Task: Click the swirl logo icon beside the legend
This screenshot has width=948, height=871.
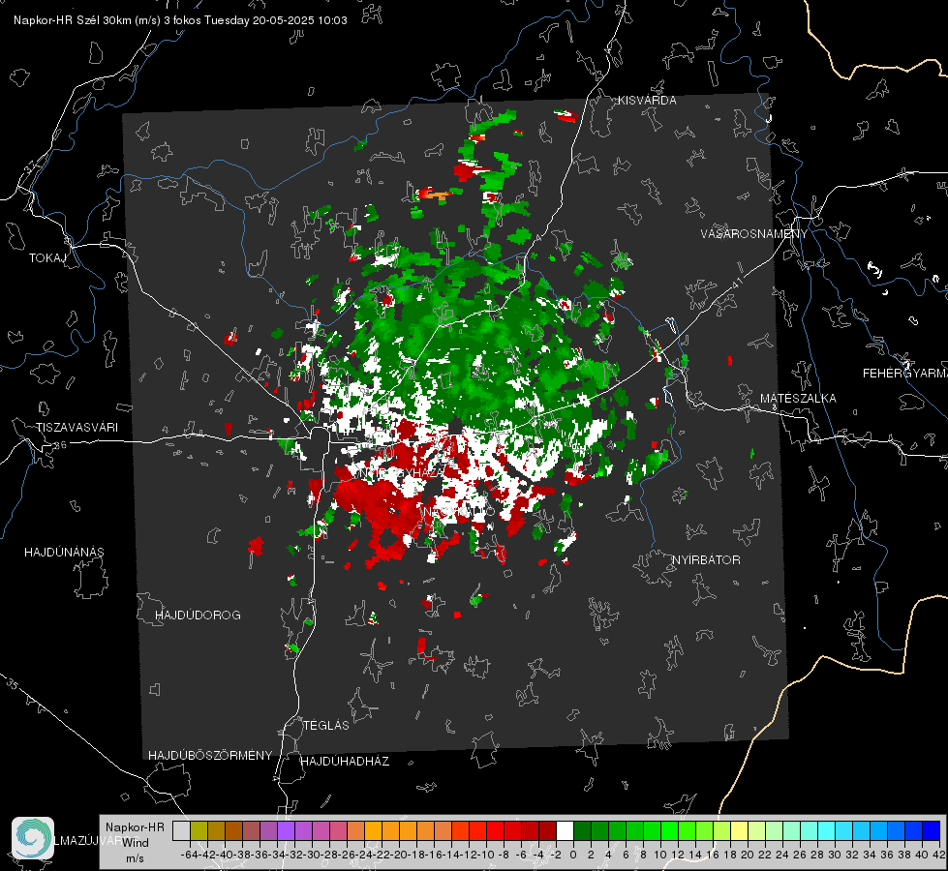Action: point(33,838)
